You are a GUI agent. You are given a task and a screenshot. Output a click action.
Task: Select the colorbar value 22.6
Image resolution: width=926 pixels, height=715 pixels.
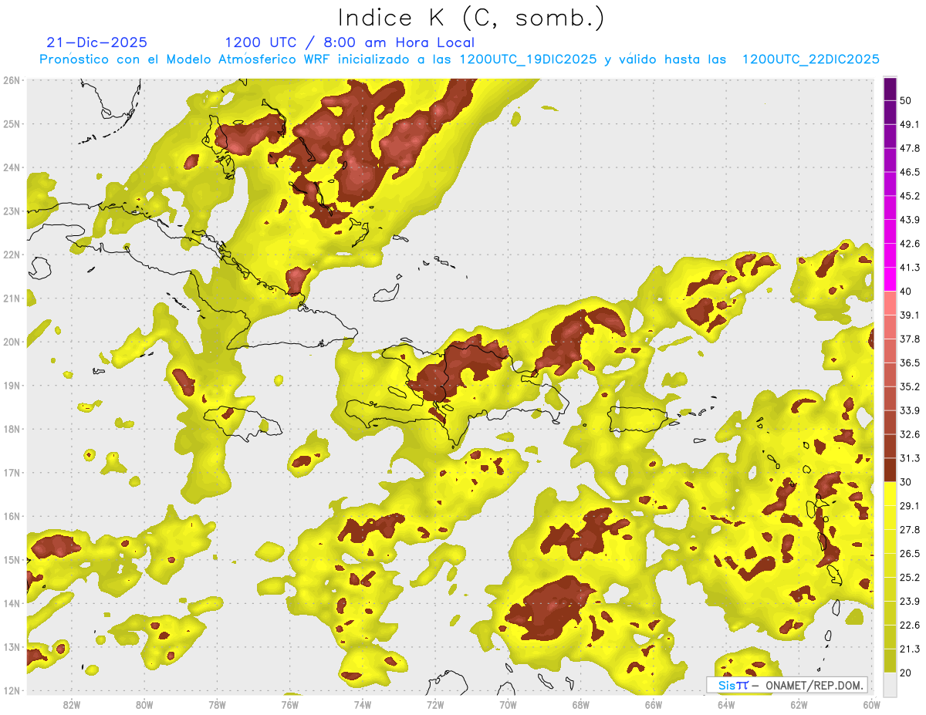(x=910, y=626)
